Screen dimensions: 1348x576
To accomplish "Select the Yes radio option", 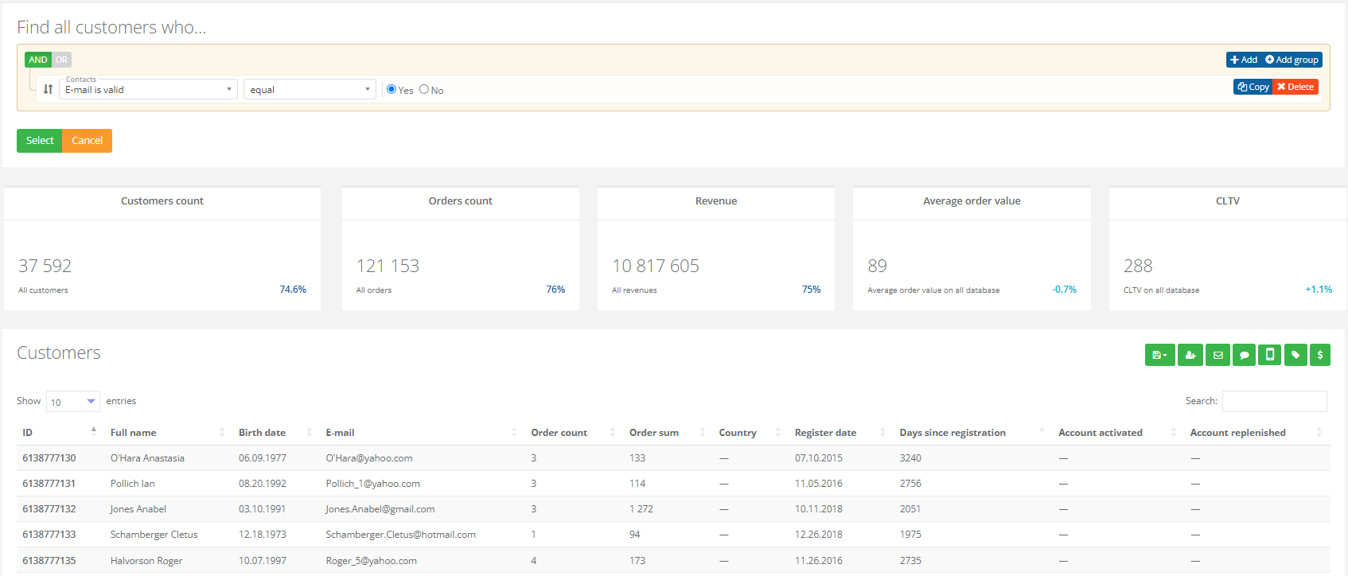I will [392, 89].
